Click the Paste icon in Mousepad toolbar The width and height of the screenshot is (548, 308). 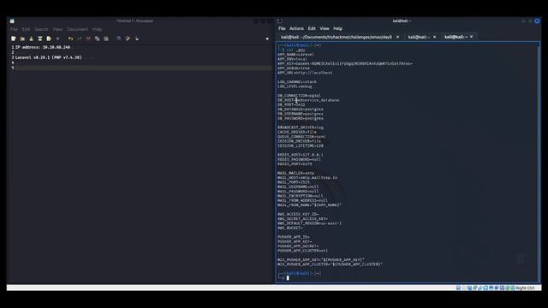tap(106, 38)
